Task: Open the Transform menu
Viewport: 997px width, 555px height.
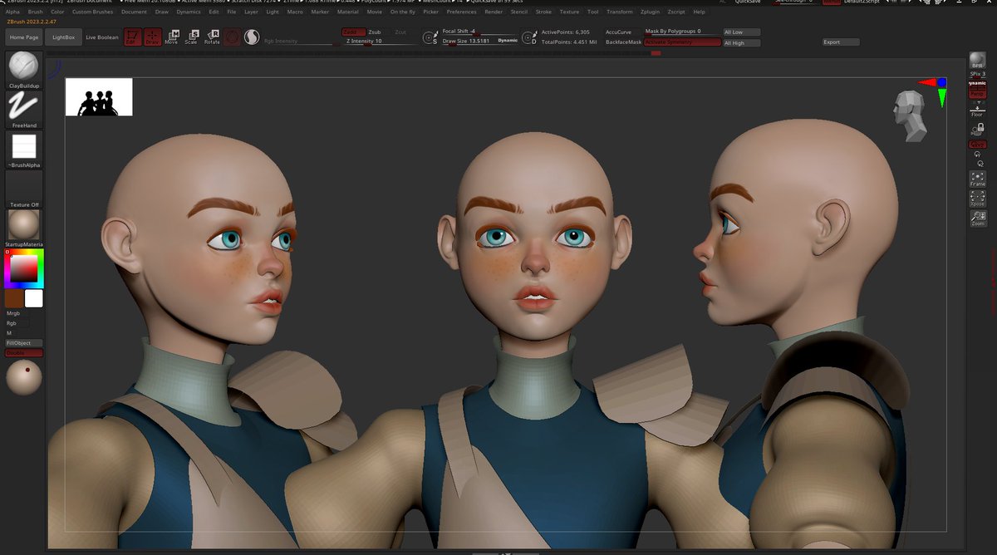Action: point(619,12)
